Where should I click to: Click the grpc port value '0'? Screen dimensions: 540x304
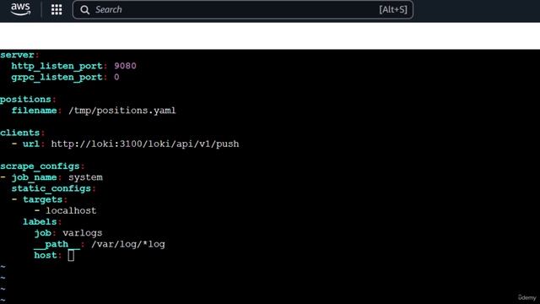pyautogui.click(x=116, y=77)
